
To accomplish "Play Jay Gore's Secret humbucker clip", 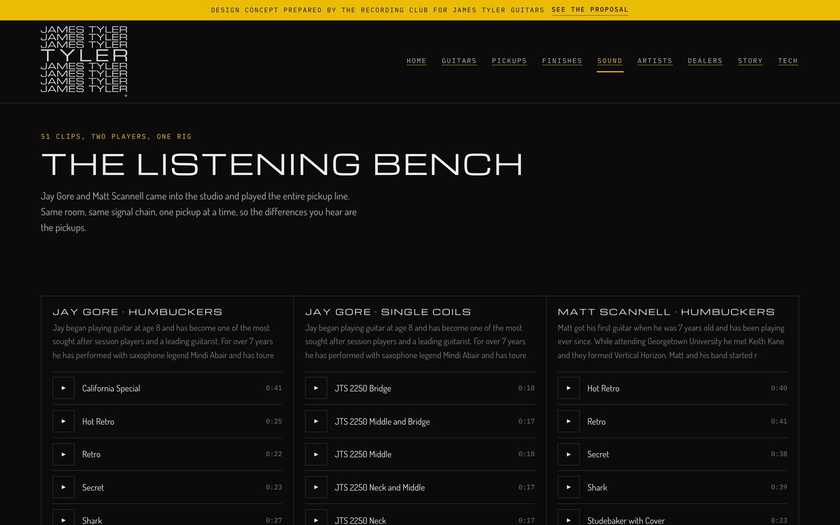I will pos(64,487).
